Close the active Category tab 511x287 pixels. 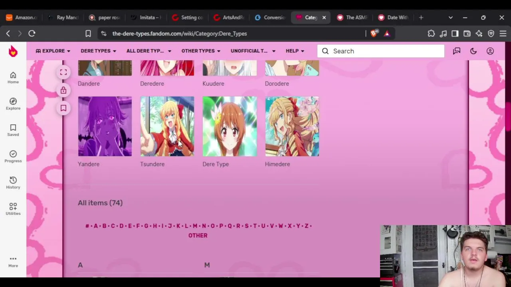324,18
